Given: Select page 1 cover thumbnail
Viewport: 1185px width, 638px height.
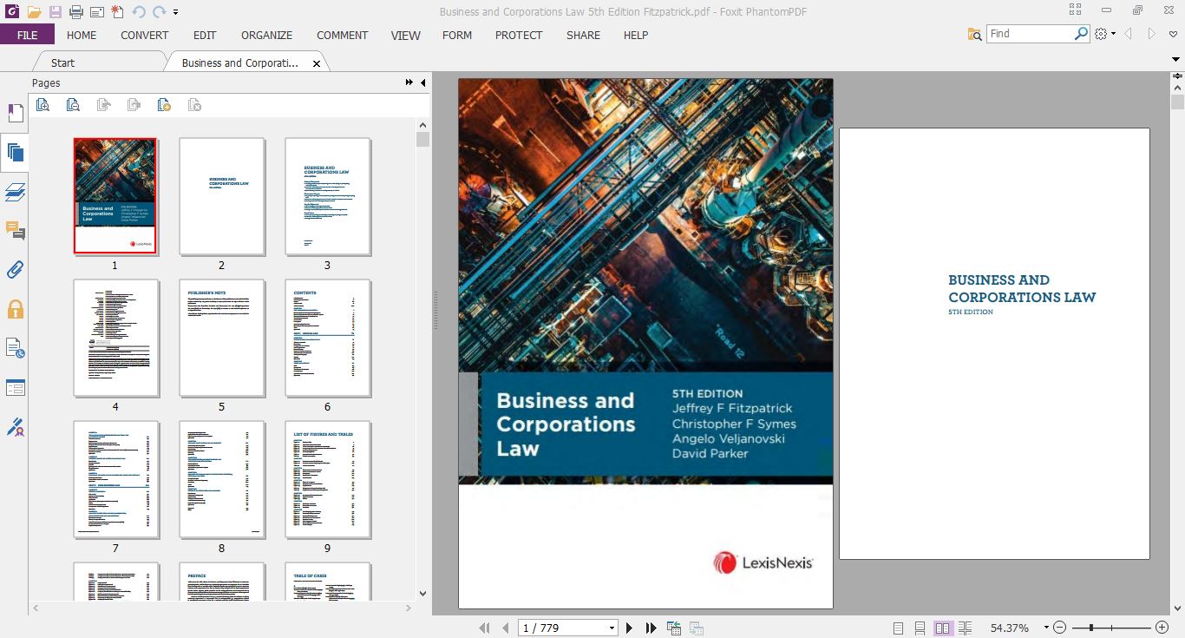Looking at the screenshot, I should click(115, 196).
